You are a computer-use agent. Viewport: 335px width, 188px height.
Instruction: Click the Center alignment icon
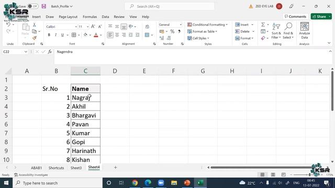pyautogui.click(x=117, y=35)
